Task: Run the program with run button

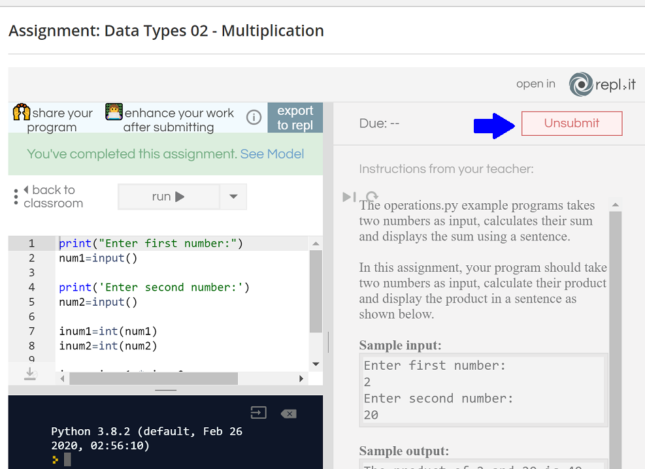Action: tap(169, 197)
